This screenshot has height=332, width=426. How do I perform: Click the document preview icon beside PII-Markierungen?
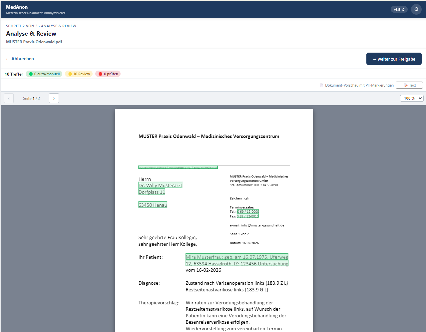(321, 85)
